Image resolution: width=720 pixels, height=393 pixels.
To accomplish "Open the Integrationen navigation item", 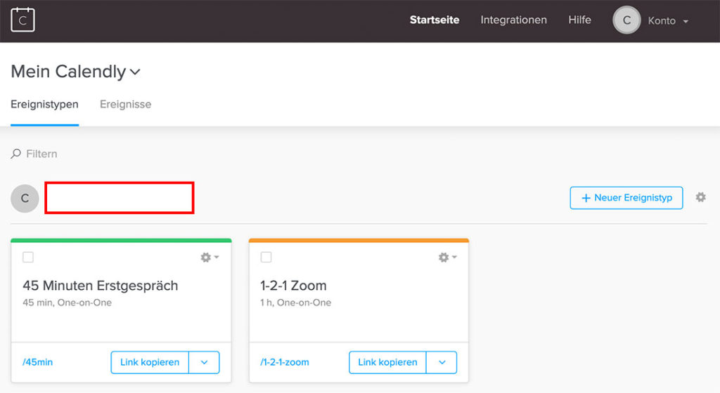I will [x=513, y=20].
